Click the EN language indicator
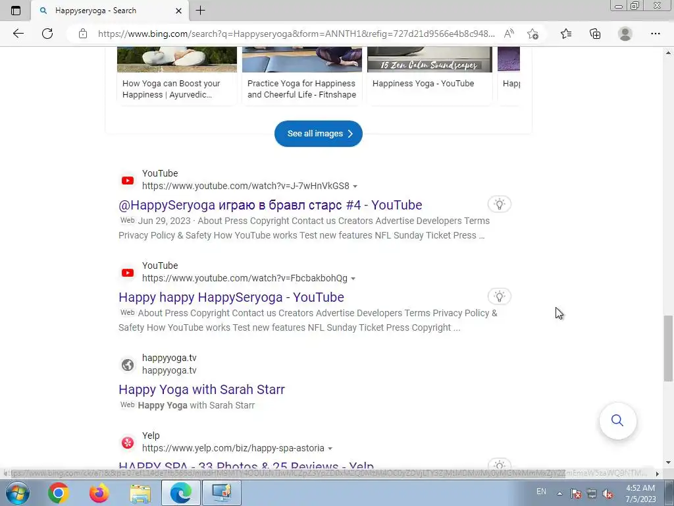Image resolution: width=674 pixels, height=506 pixels. [541, 492]
